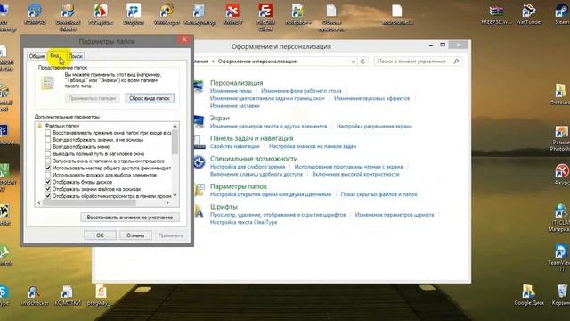Image resolution: width=570 pixels, height=321 pixels.
Task: Uncheck 'Отображать буквы дисков' option
Action: [x=47, y=182]
